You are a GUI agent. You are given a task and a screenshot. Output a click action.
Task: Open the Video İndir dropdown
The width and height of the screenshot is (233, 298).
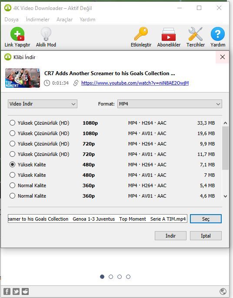43,104
